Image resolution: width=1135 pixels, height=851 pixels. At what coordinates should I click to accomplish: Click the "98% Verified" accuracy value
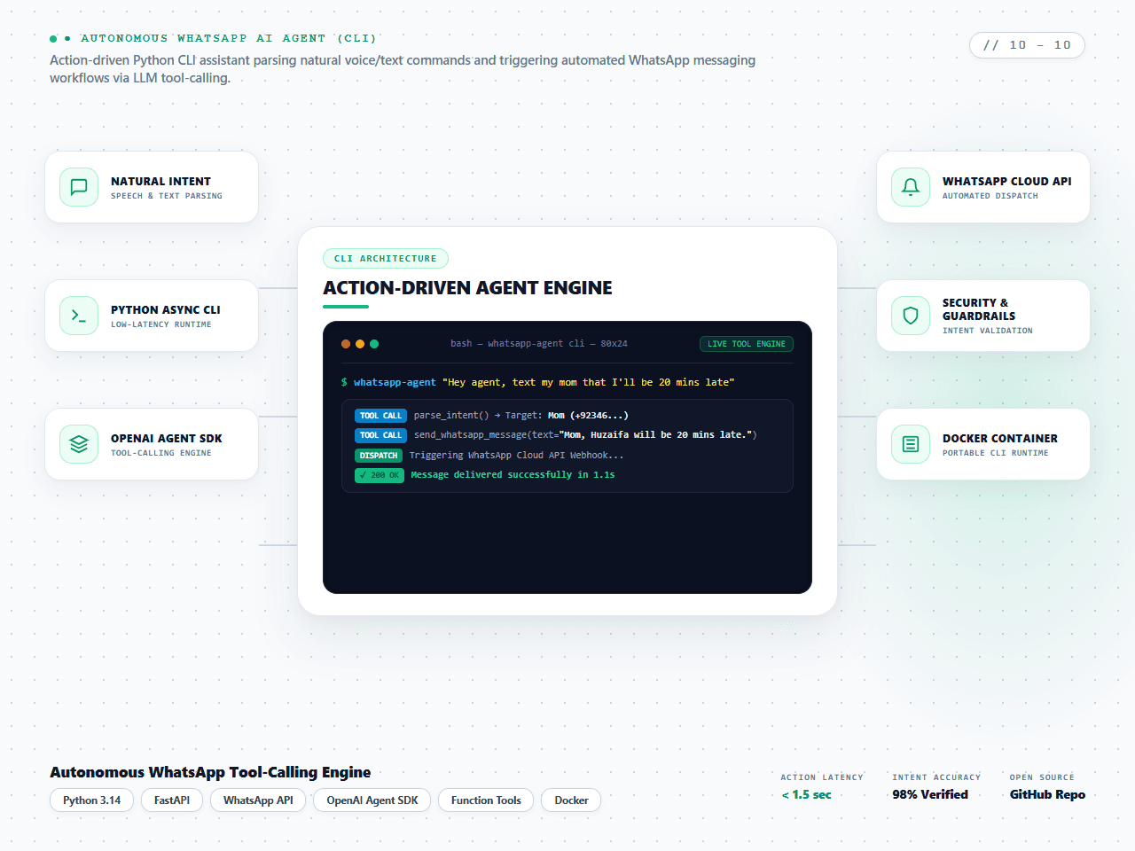[x=930, y=794]
